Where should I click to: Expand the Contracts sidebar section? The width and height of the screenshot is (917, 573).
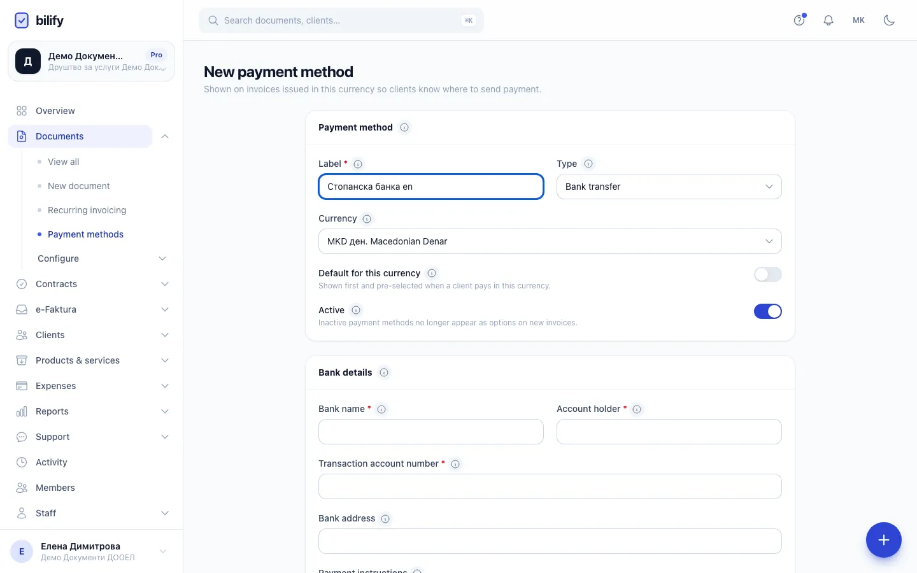(x=92, y=284)
